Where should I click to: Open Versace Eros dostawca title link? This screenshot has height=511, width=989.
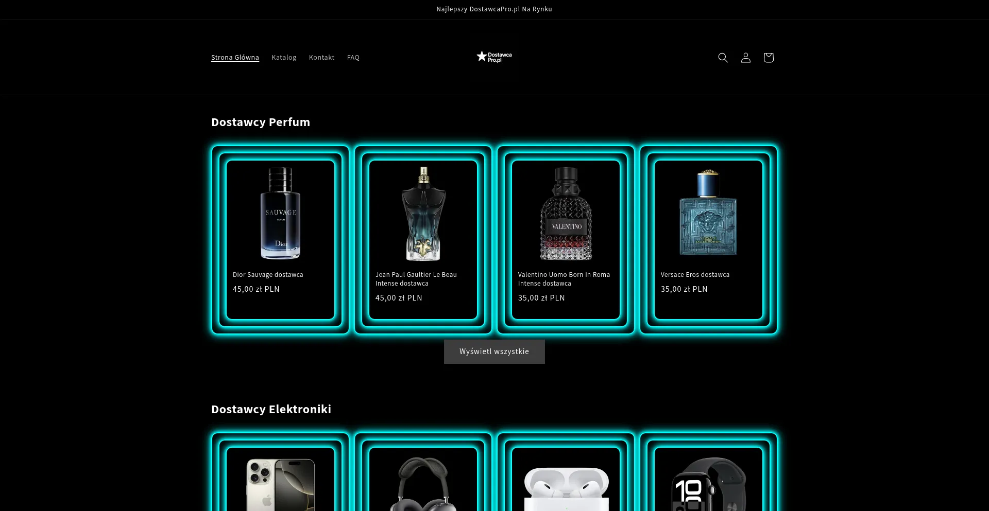click(695, 275)
